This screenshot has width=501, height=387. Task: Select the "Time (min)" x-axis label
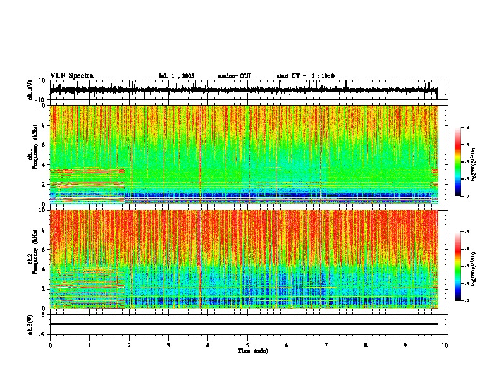tap(253, 351)
